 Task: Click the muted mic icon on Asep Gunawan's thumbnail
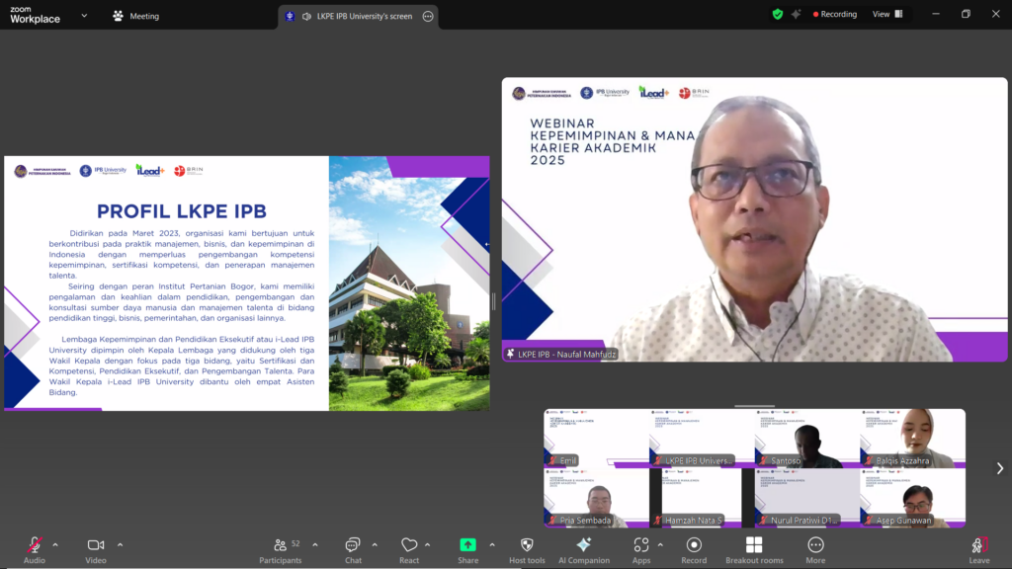(870, 521)
